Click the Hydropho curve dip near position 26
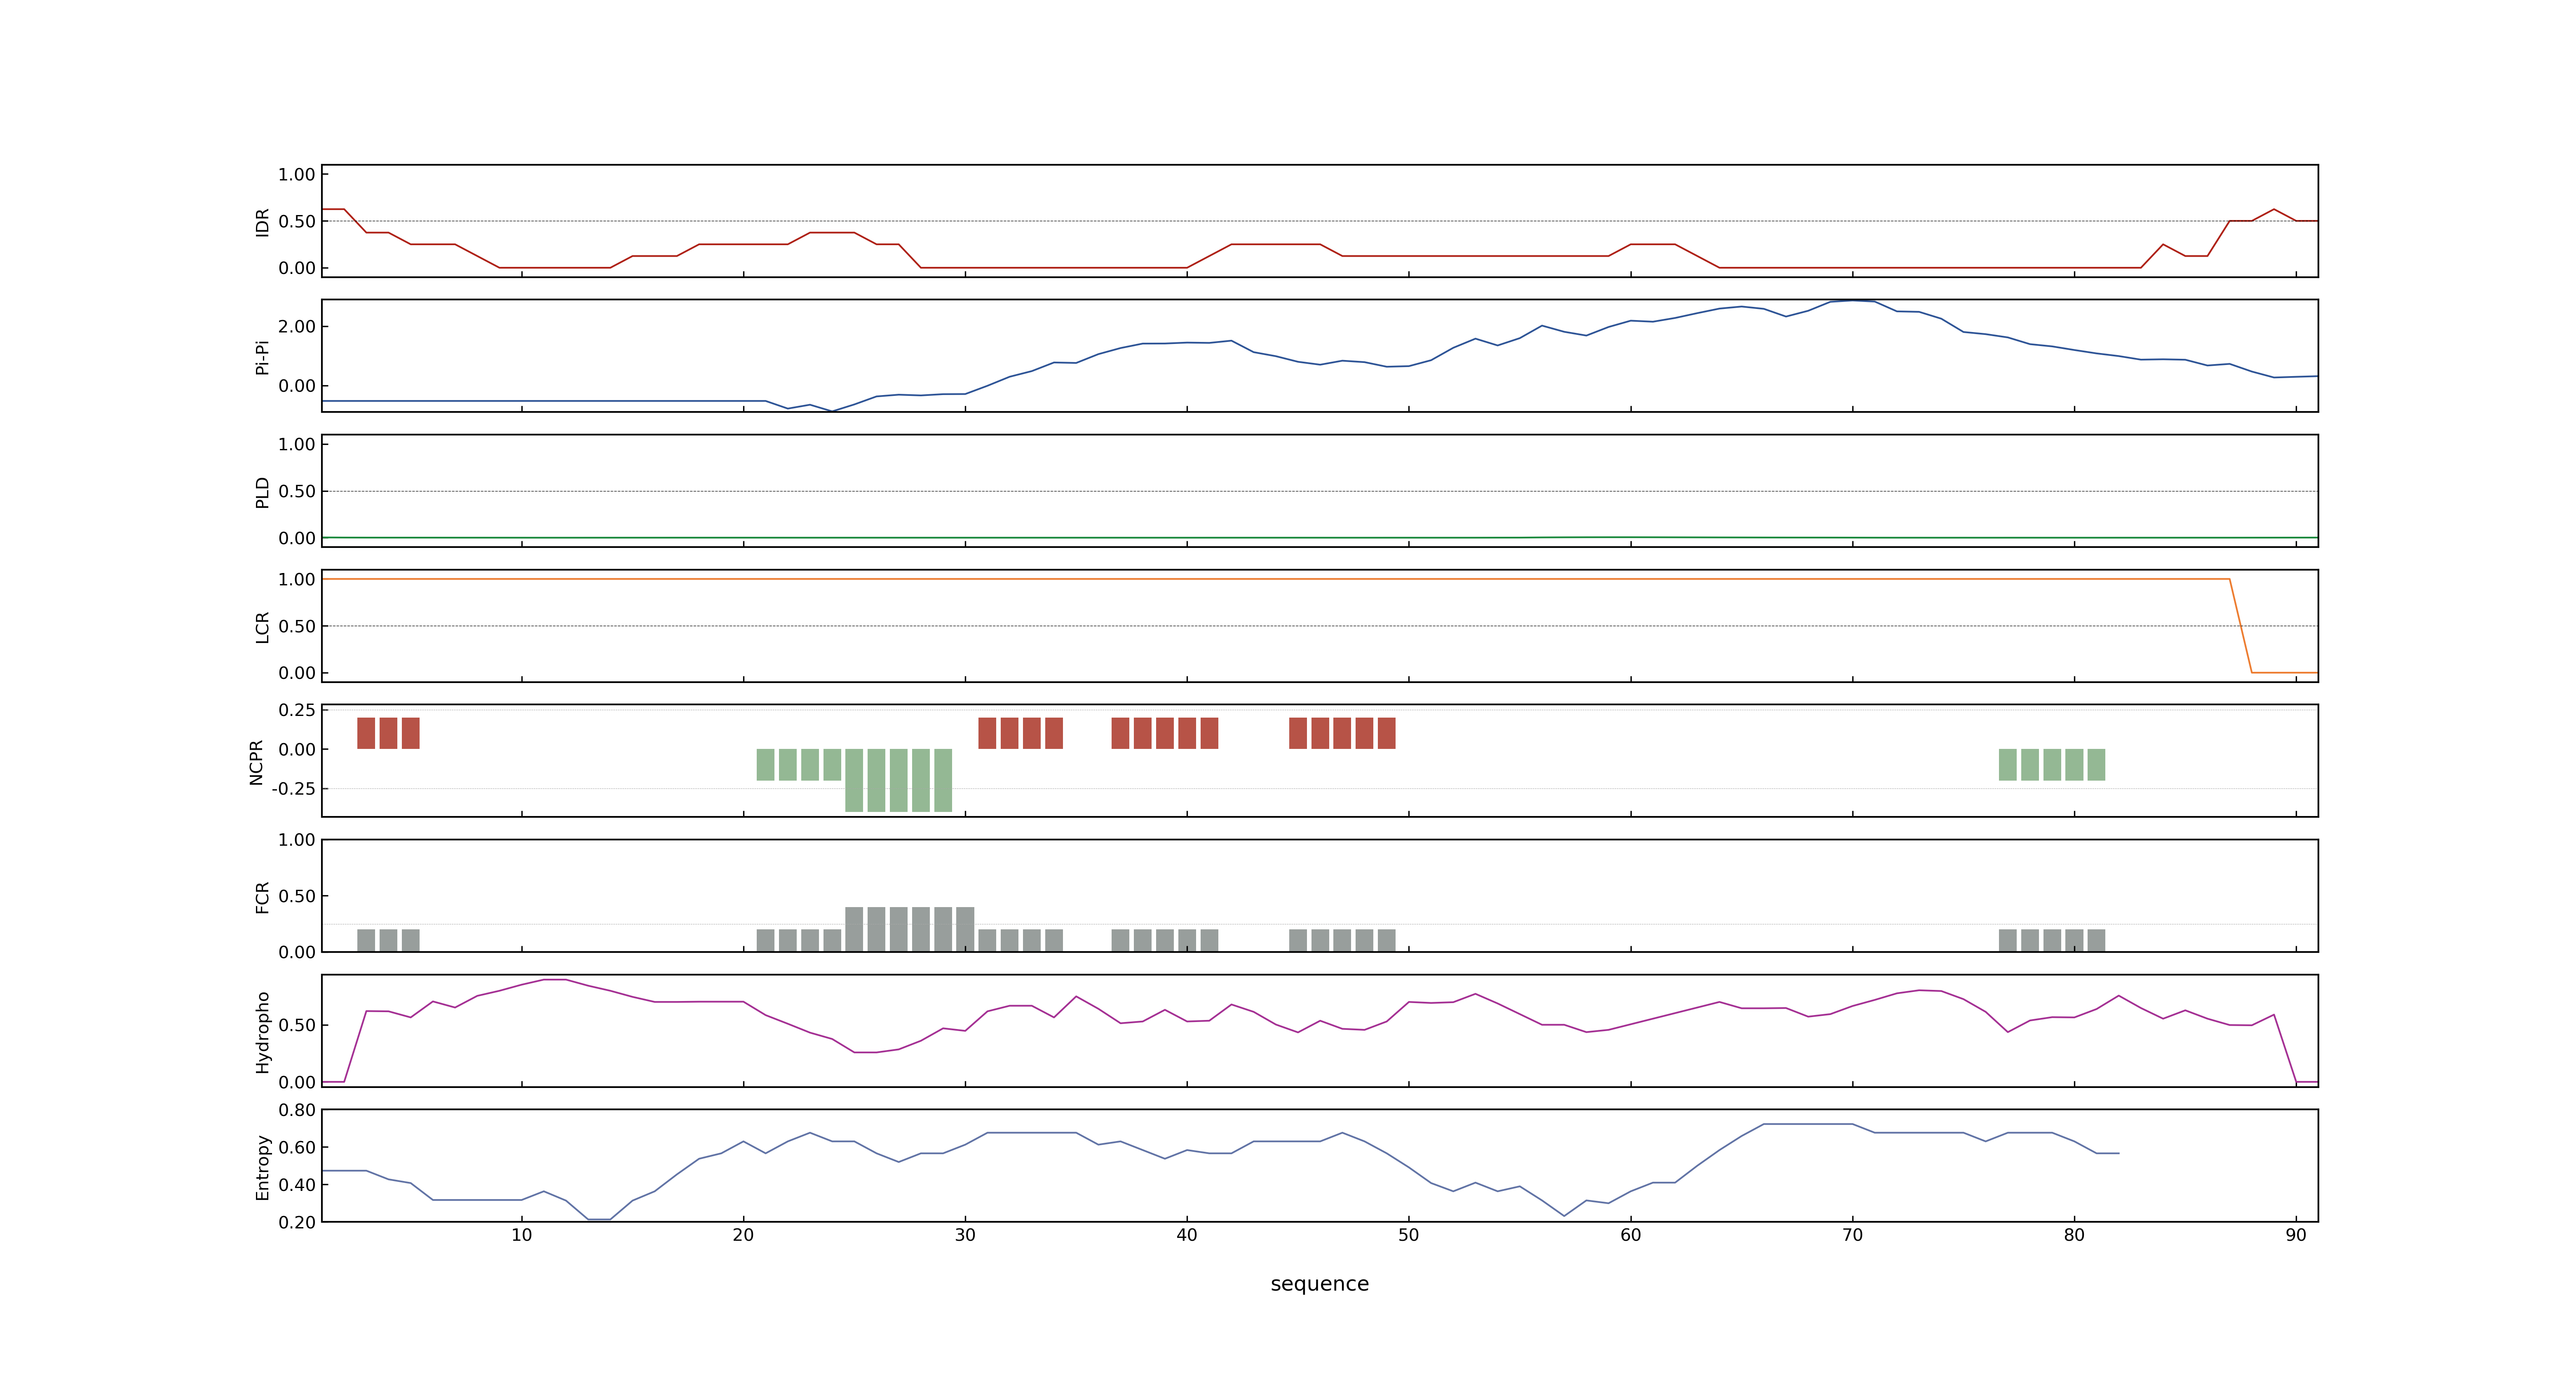This screenshot has height=1373, width=2576. [865, 1052]
